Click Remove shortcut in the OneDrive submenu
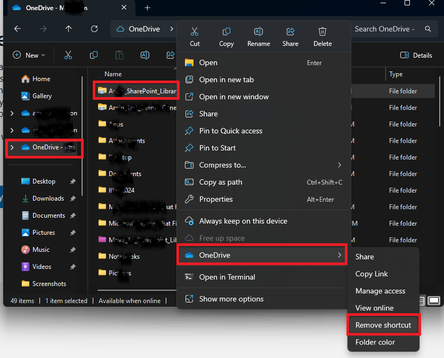This screenshot has height=358, width=444. pos(383,325)
